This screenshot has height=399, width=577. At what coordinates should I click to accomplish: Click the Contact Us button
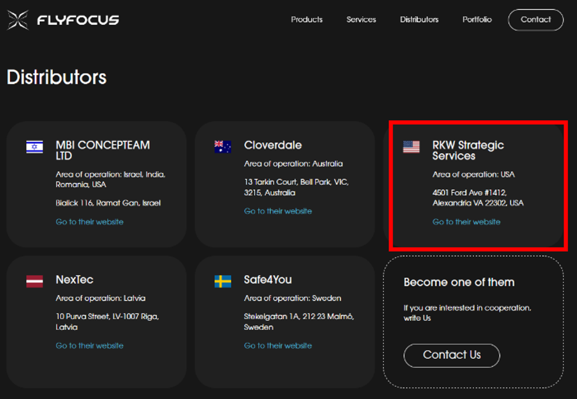452,355
